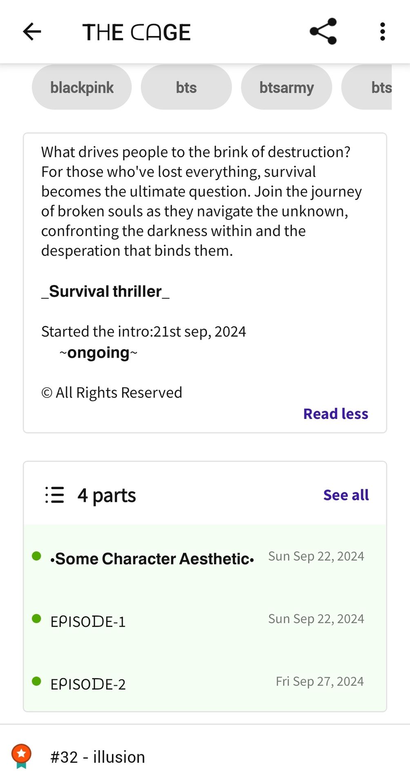Tap the 4 parts heading
The height and width of the screenshot is (784, 410).
point(107,495)
